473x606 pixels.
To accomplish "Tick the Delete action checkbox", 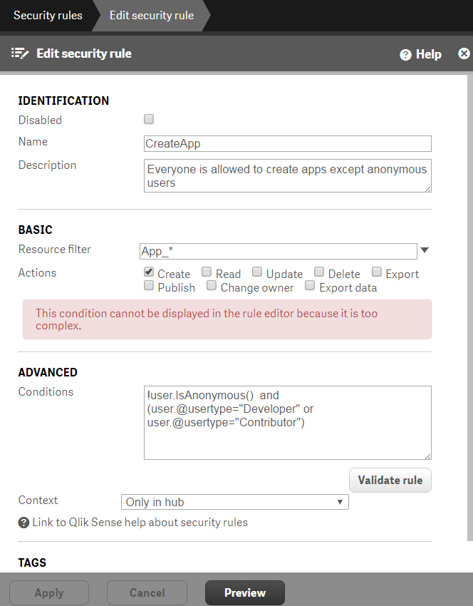I will (319, 272).
